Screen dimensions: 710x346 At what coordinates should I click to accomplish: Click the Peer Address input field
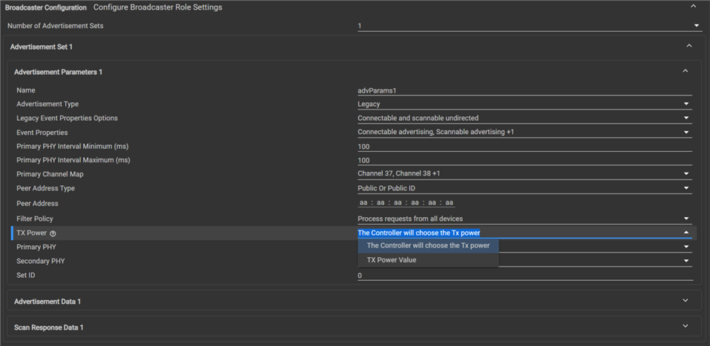[x=406, y=203]
